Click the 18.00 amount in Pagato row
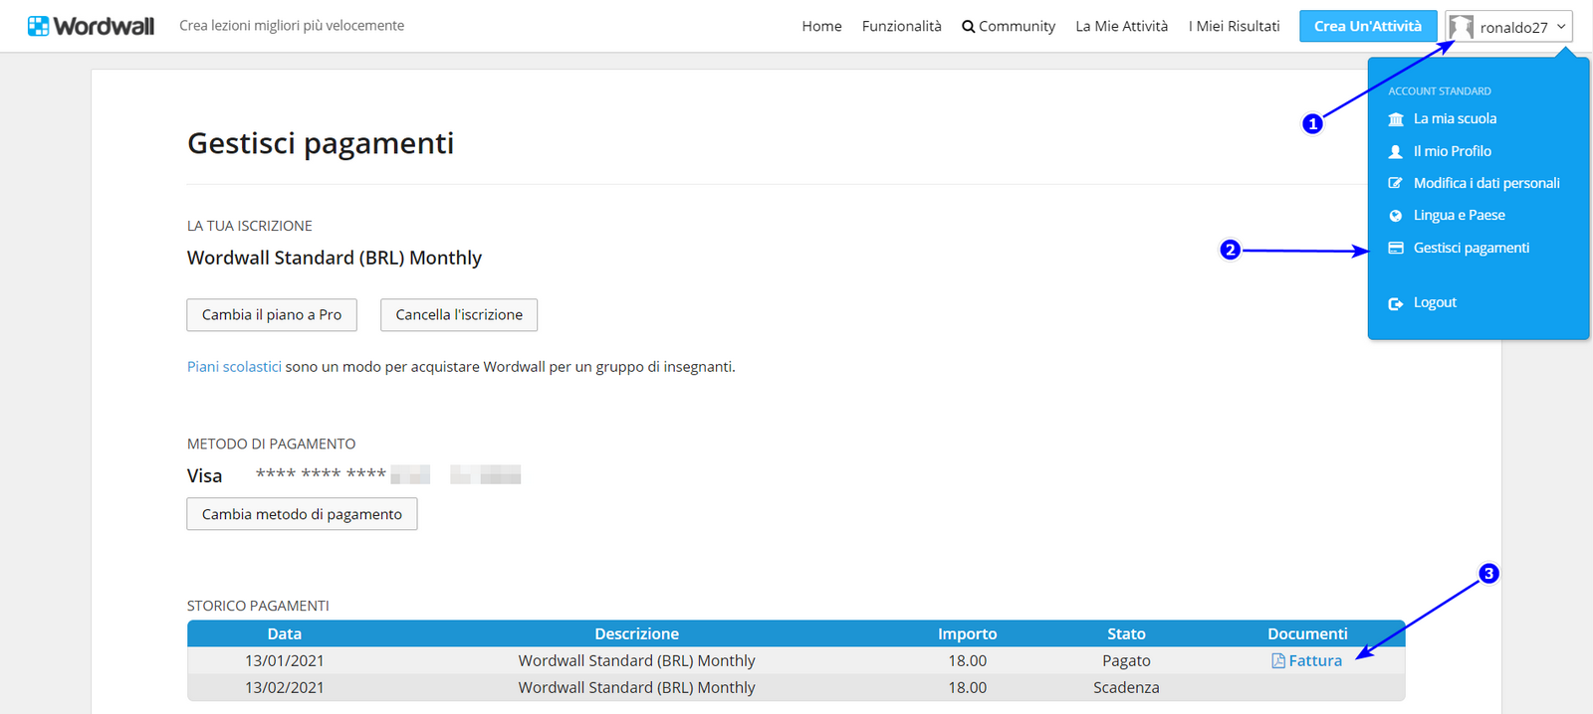 pos(967,661)
